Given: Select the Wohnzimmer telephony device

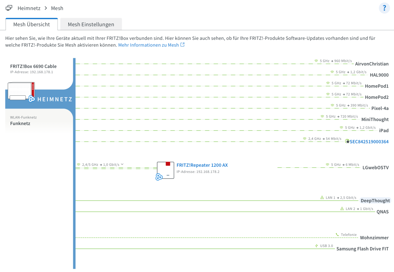Looking at the screenshot, I should tap(374, 238).
